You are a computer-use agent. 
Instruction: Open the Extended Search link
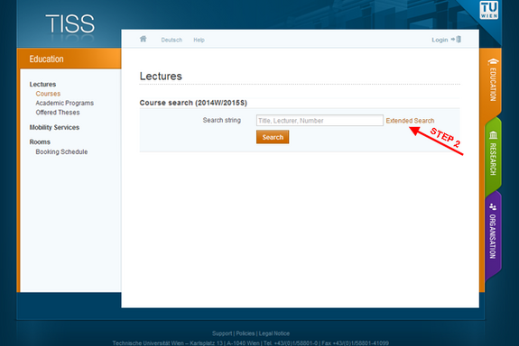point(410,121)
